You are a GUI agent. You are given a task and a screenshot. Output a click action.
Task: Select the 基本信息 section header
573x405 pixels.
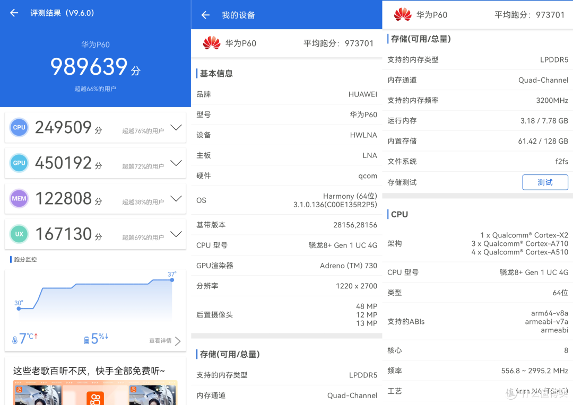click(216, 73)
